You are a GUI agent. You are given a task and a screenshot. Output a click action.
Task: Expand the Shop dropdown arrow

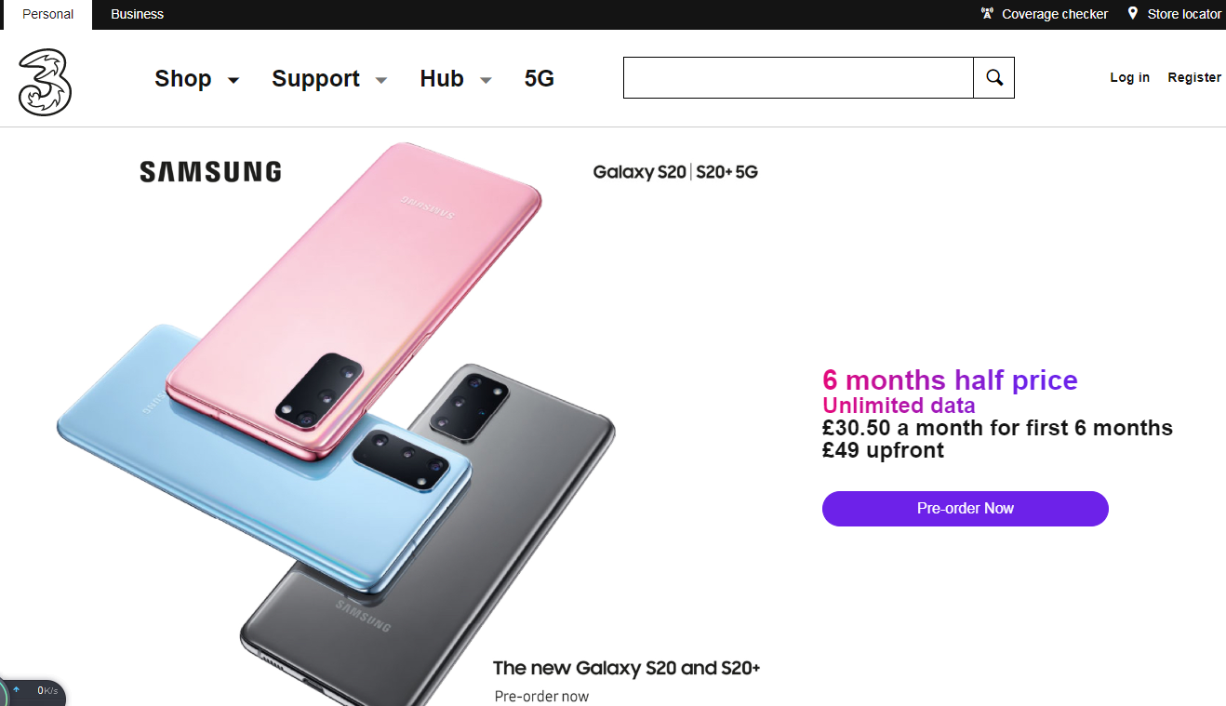tap(233, 81)
